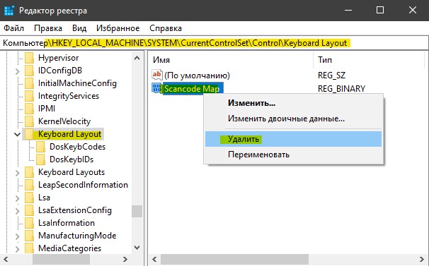Select the (По умолчанию) value name

click(197, 75)
